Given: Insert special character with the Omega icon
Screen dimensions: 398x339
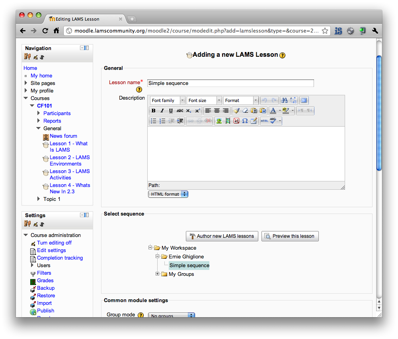Looking at the screenshot, I should [x=245, y=121].
